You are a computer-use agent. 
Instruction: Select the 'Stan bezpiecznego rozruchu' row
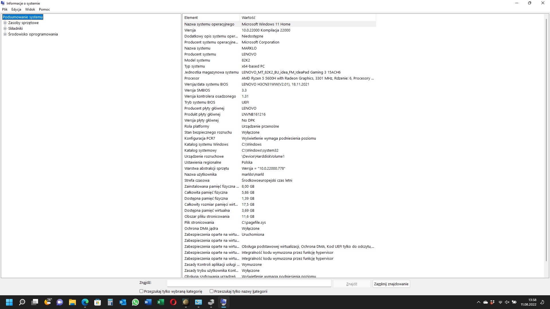click(x=279, y=132)
